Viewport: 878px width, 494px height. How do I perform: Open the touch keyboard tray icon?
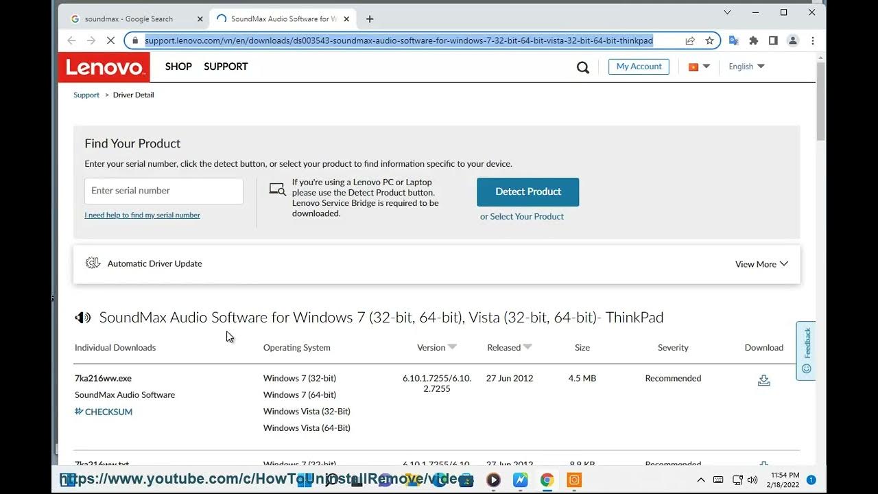[718, 480]
